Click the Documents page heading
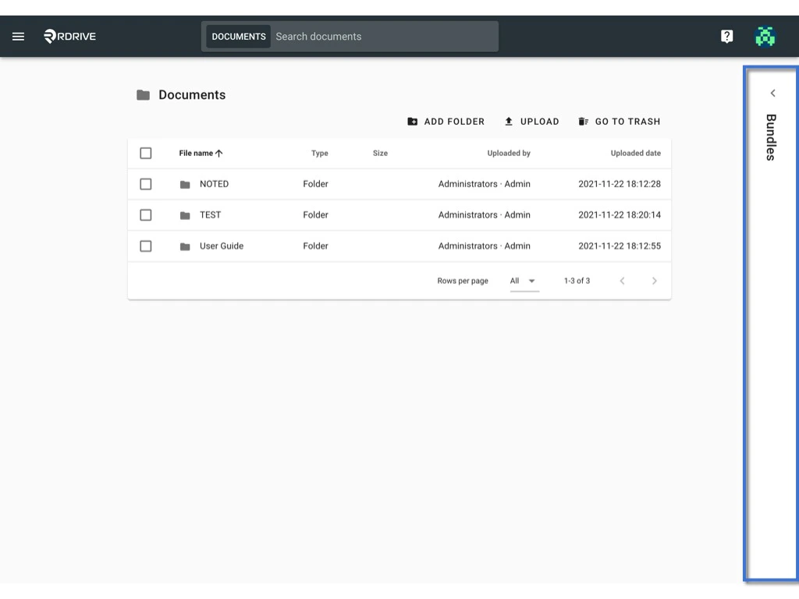This screenshot has width=799, height=599. tap(192, 94)
